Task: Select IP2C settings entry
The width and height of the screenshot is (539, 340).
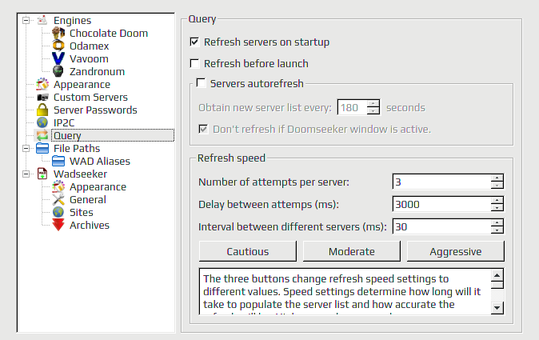Action: click(x=64, y=122)
